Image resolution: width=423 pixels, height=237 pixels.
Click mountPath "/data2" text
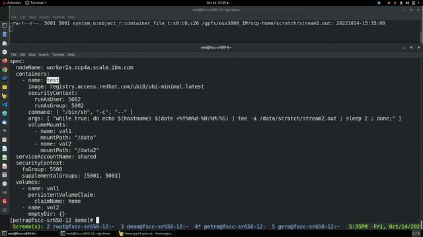69,150
